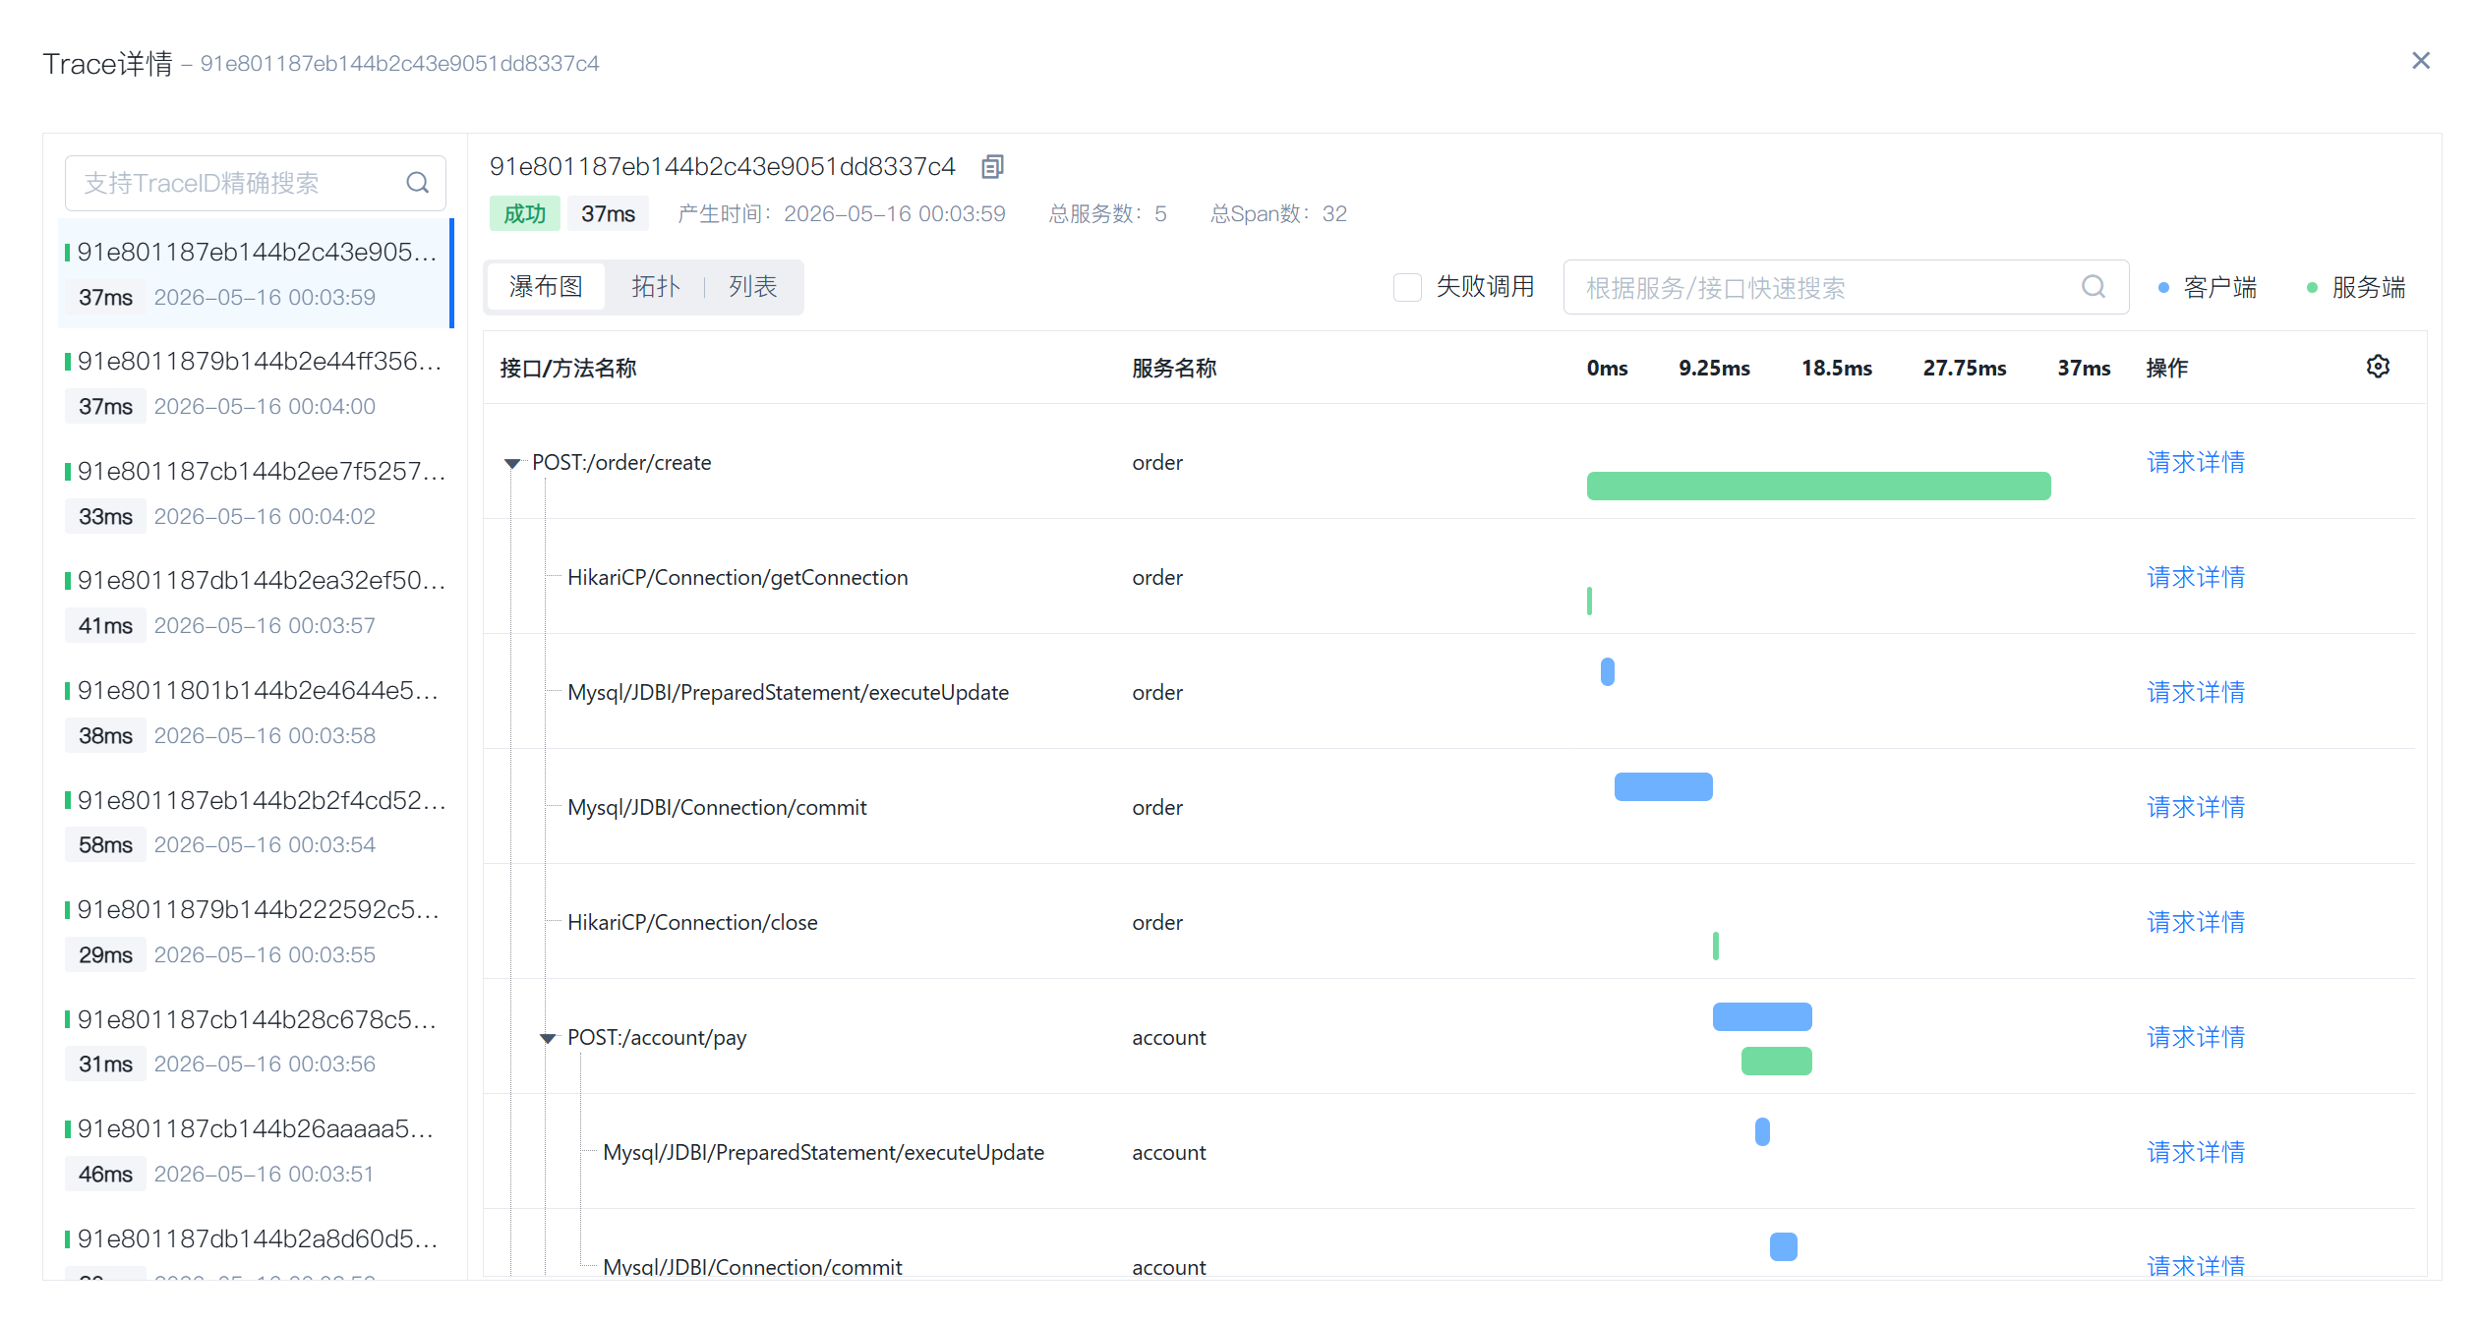The image size is (2478, 1323).
Task: Switch to the 瀑布图 tab
Action: tap(546, 287)
